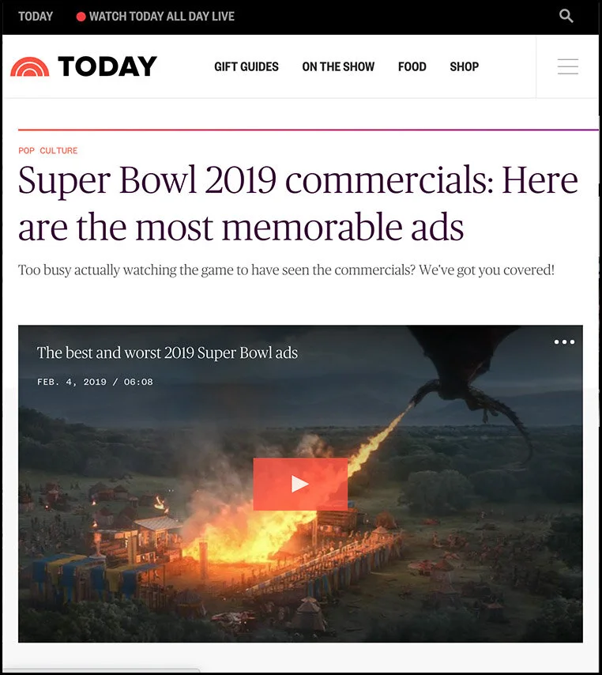Click the video title 'The best and worst 2019 Super Bowl ads'
602x675 pixels.
coord(167,353)
